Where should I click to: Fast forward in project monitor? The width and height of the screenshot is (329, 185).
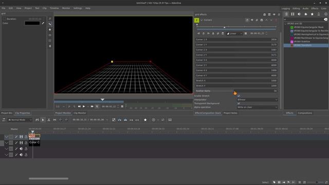pyautogui.click(x=92, y=106)
